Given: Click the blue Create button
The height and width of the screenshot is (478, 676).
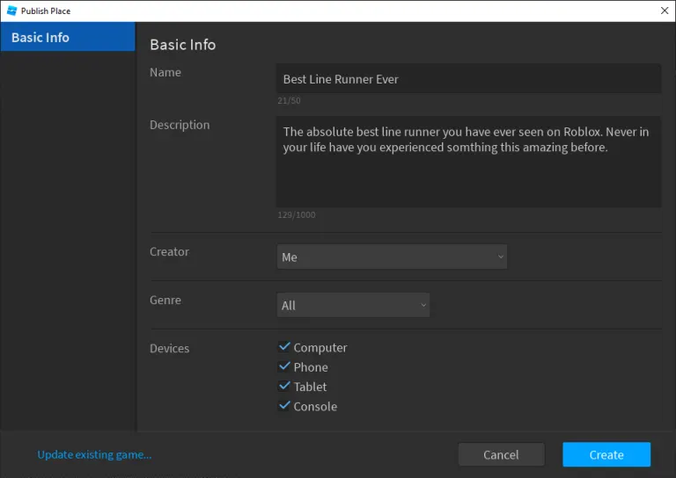Looking at the screenshot, I should click(x=606, y=455).
